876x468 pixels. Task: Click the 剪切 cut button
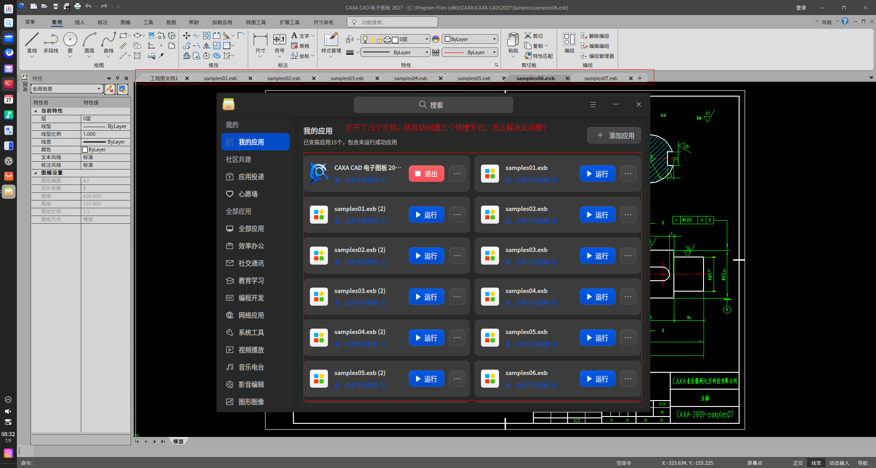pyautogui.click(x=534, y=36)
